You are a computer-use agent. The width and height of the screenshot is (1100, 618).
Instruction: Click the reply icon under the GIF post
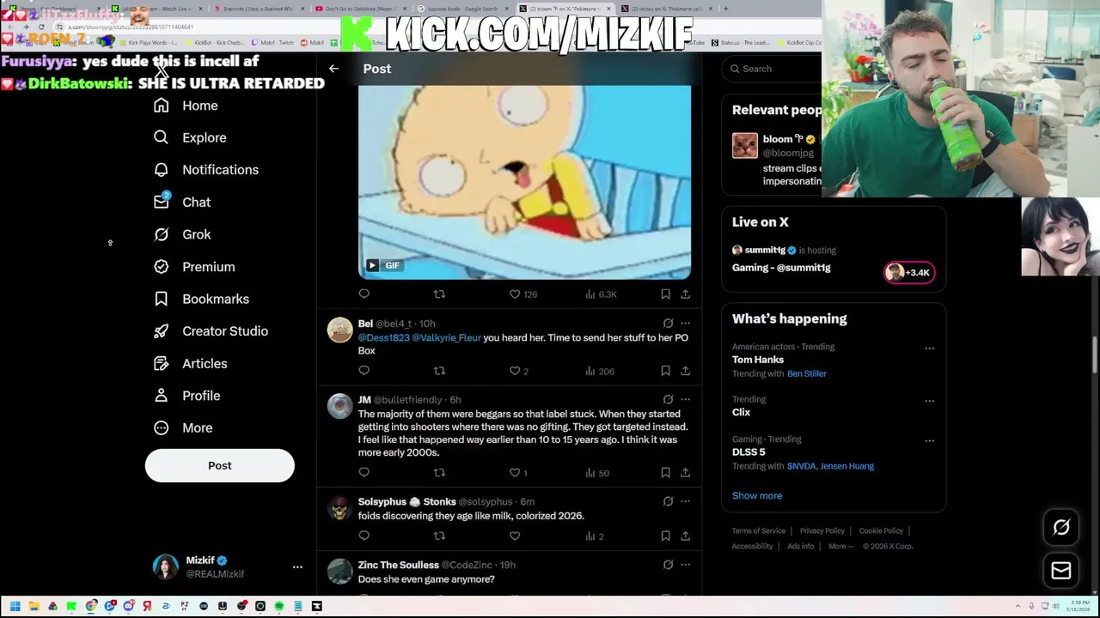click(x=364, y=294)
